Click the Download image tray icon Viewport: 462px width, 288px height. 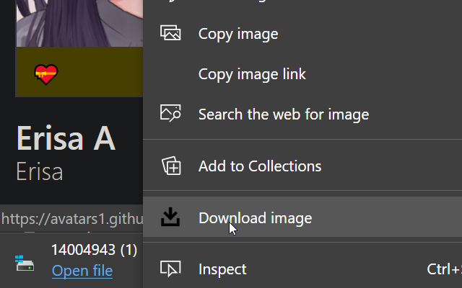coord(170,217)
